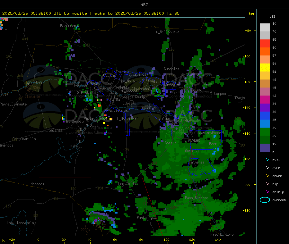This screenshot has width=289, height=244.
Task: Click the orange-red high reflectivity cell near R_Caida
Action: (x=99, y=105)
